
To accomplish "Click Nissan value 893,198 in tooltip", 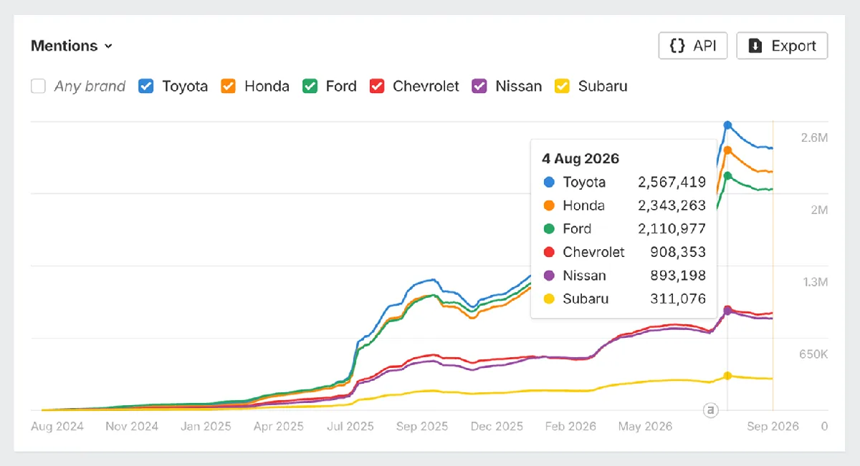I will (678, 276).
